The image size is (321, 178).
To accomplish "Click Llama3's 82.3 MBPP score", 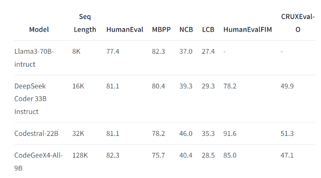I will [x=158, y=51].
